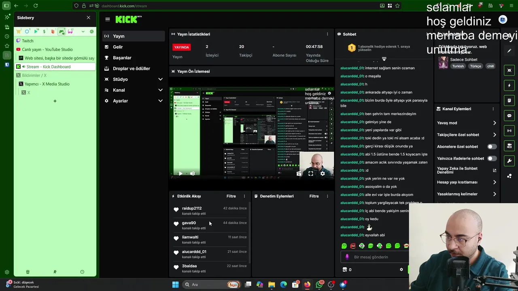
Task: Add a new tab with plus button
Action: pos(55,101)
